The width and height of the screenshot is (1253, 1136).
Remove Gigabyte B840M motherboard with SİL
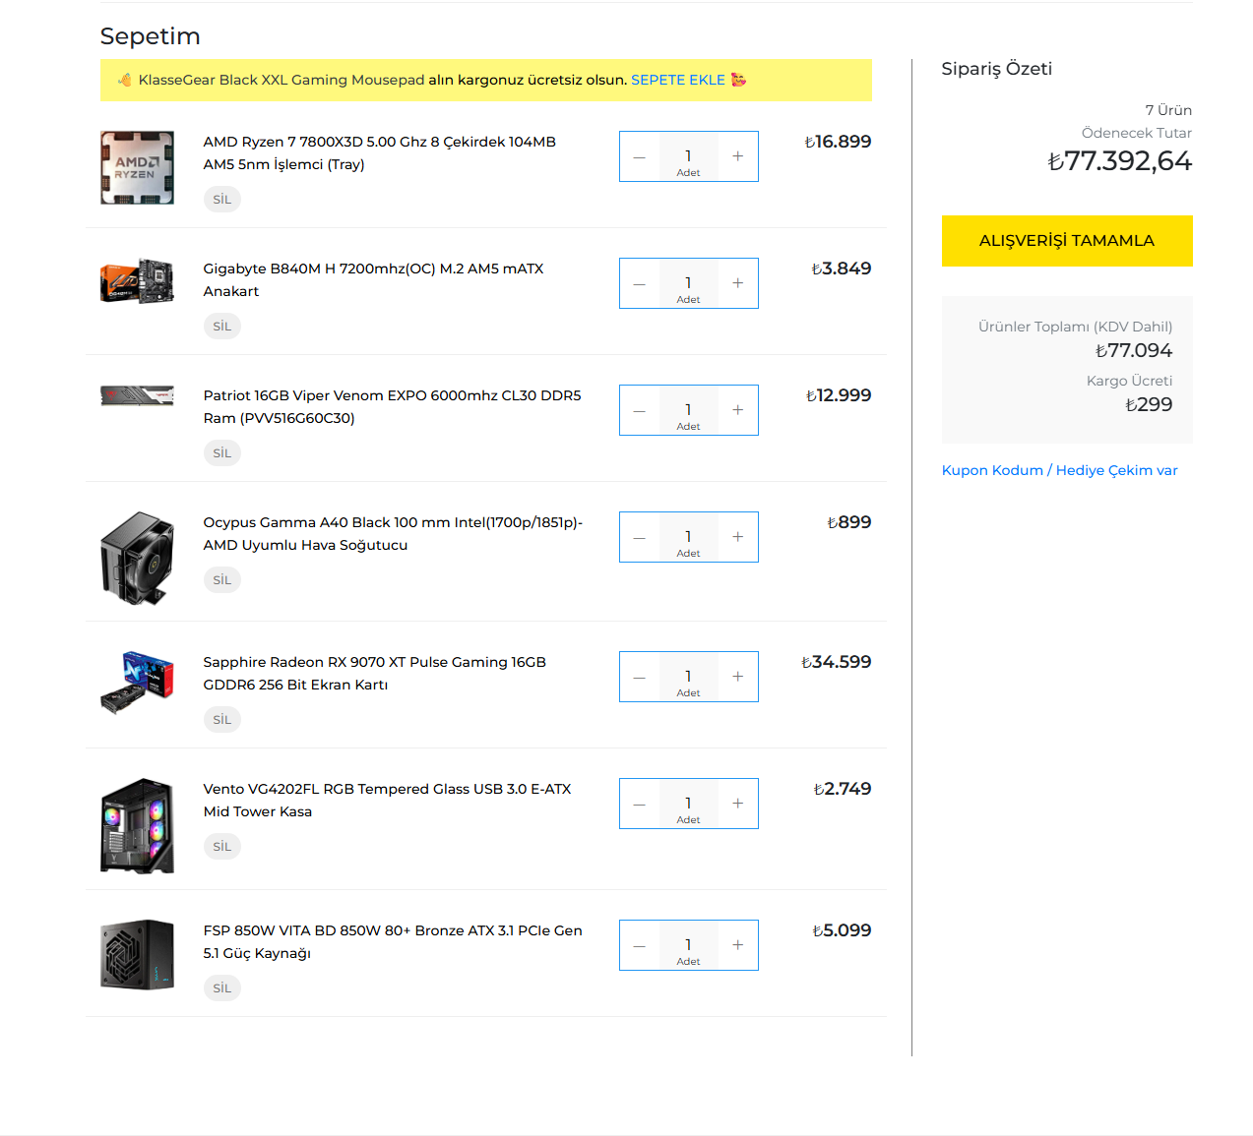tap(222, 327)
